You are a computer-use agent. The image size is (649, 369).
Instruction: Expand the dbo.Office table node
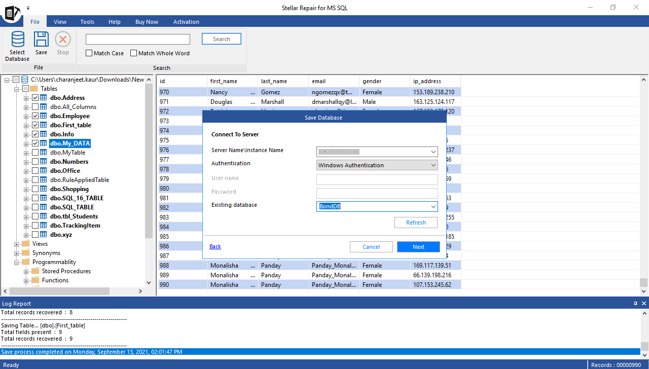pyautogui.click(x=26, y=171)
